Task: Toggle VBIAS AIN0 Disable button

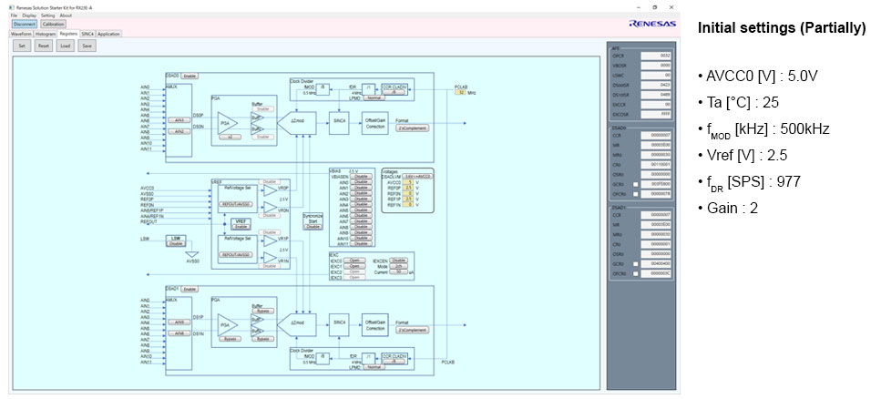Action: [361, 181]
